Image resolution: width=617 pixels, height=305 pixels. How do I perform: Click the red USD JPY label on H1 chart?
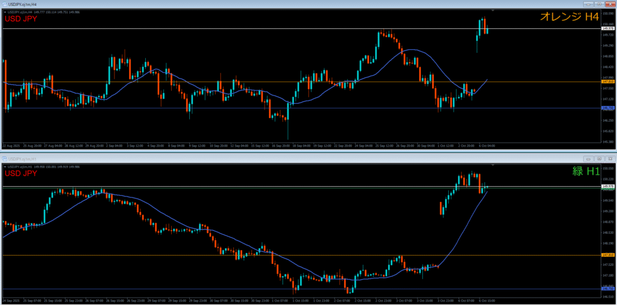point(21,173)
